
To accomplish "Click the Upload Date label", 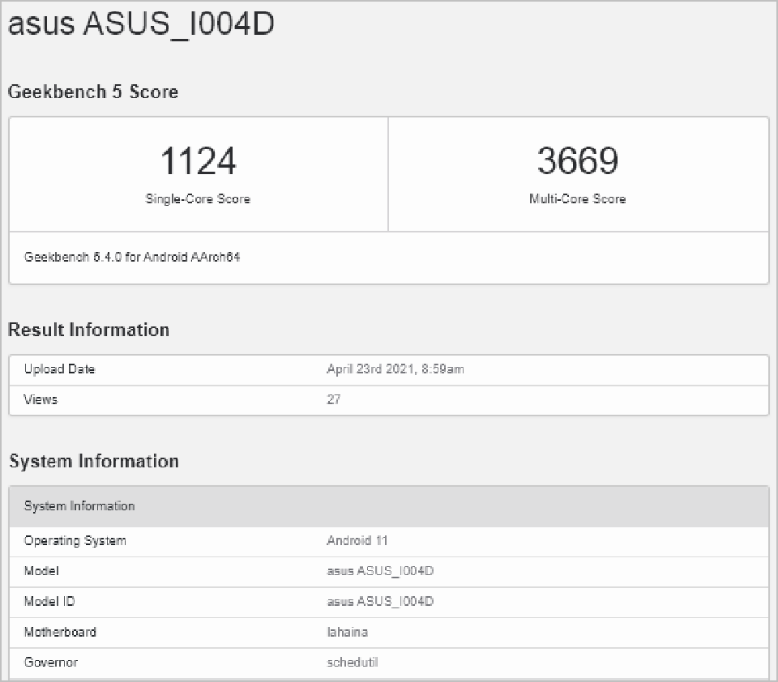I will point(59,369).
